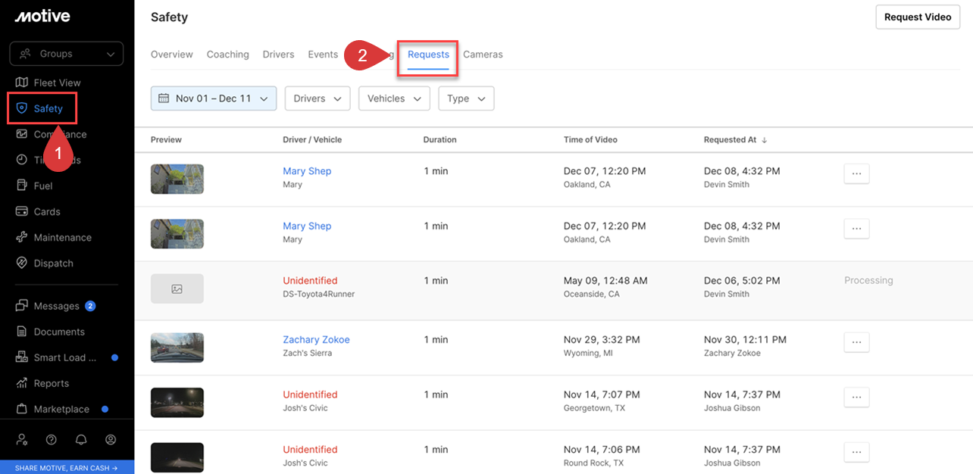This screenshot has width=973, height=474.
Task: Click the 'Nov 29, 3:32 PM' time cell
Action: [602, 340]
